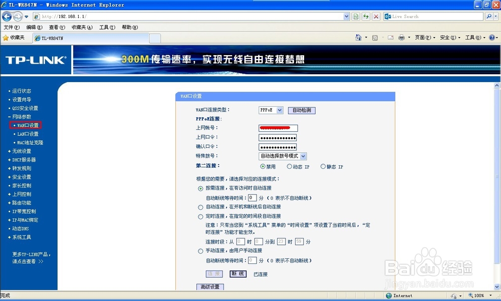This screenshot has height=301, width=501.
Task: Navigate back with the browser back arrow
Action: tap(7, 16)
